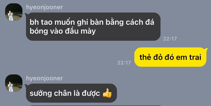Tap the tail of the first dark bubble

[x=26, y=14]
